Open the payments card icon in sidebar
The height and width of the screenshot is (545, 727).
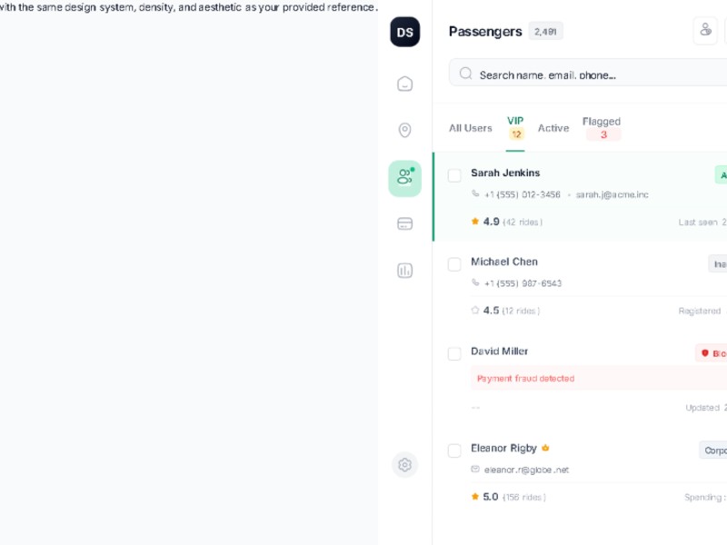pos(405,223)
